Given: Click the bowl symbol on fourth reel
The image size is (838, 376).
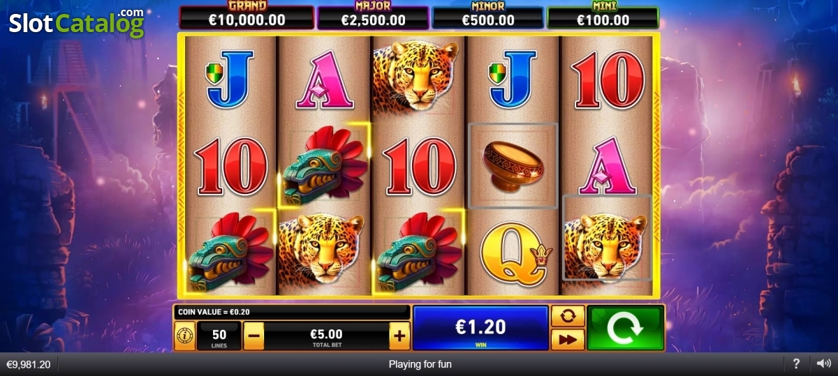Looking at the screenshot, I should click(x=513, y=166).
